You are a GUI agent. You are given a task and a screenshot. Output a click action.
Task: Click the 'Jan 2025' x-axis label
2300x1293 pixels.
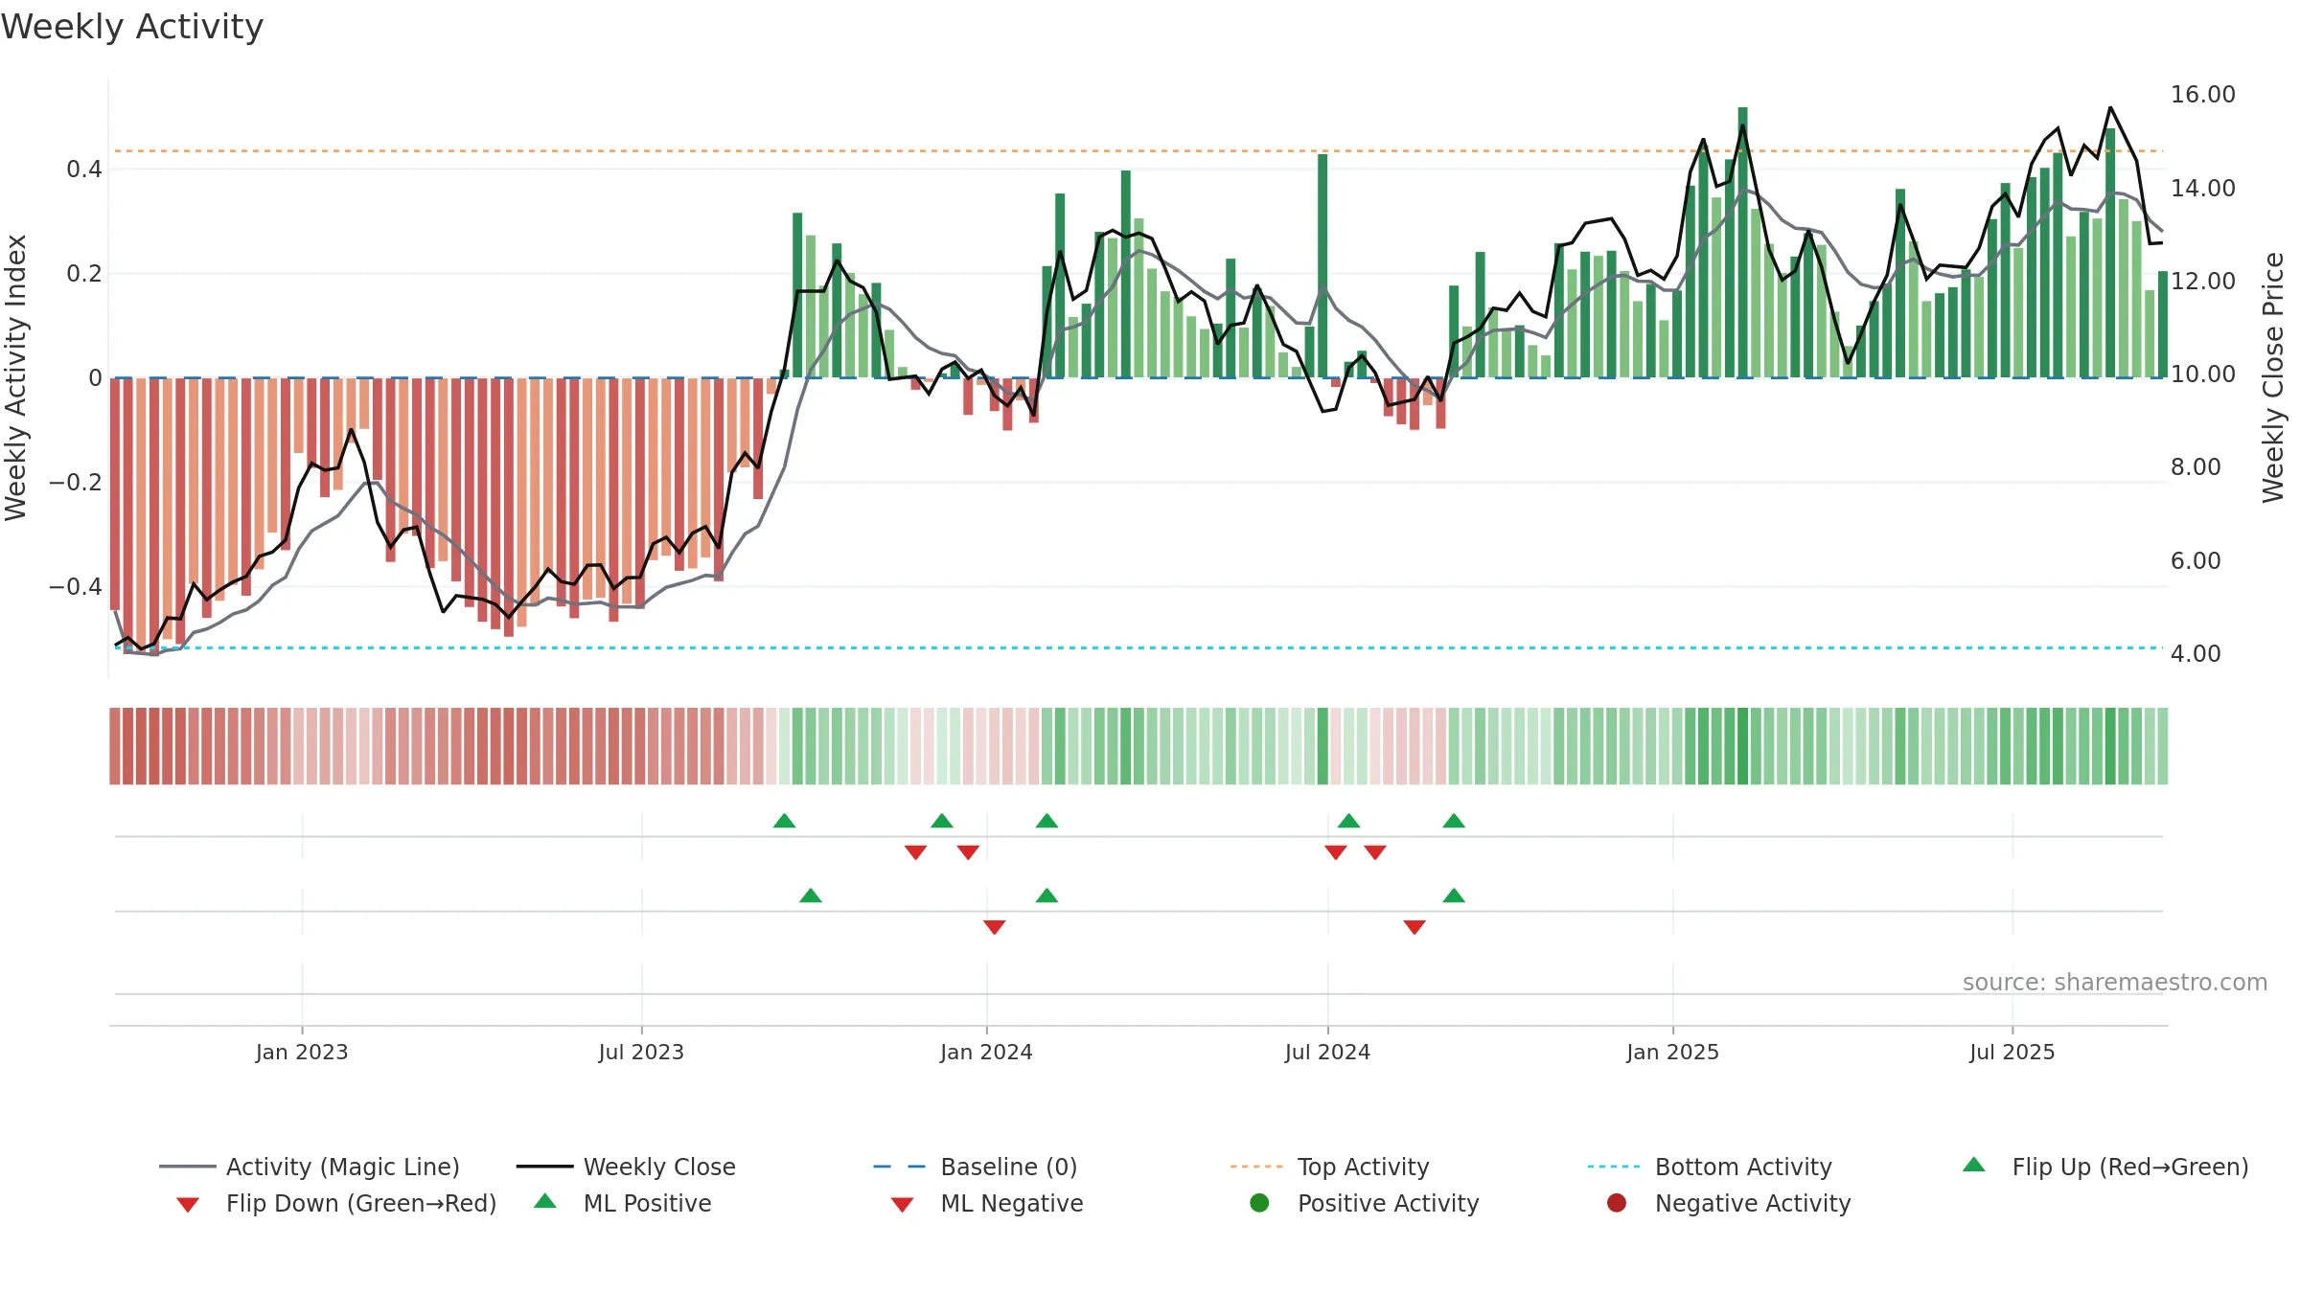pos(1672,1053)
